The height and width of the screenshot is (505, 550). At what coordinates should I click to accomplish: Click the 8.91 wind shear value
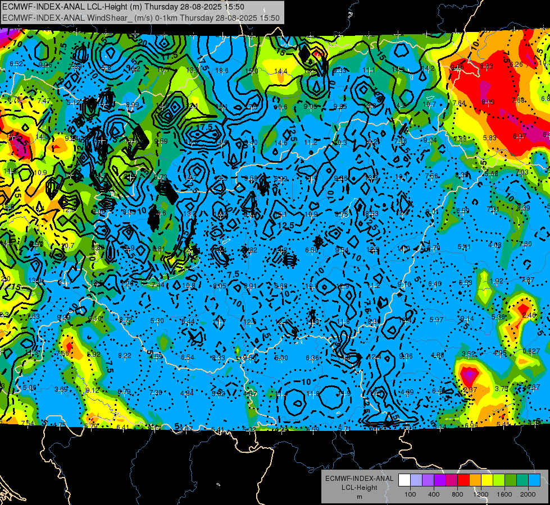click(250, 286)
